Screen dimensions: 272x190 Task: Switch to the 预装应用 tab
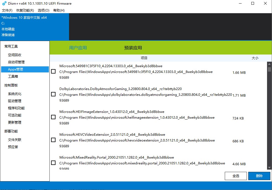point(133,48)
